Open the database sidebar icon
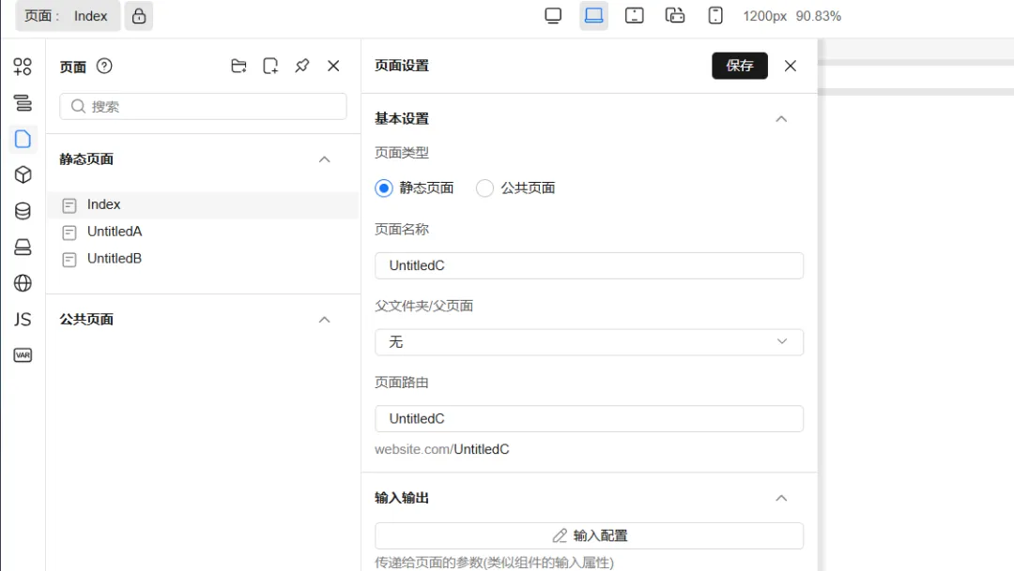This screenshot has width=1014, height=571. click(23, 211)
